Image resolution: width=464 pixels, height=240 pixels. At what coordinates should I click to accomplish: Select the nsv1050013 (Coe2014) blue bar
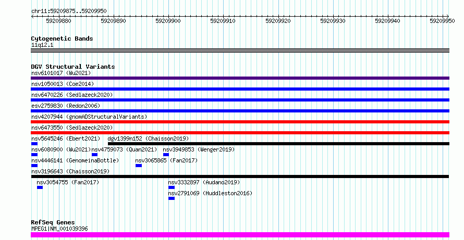[x=240, y=89]
